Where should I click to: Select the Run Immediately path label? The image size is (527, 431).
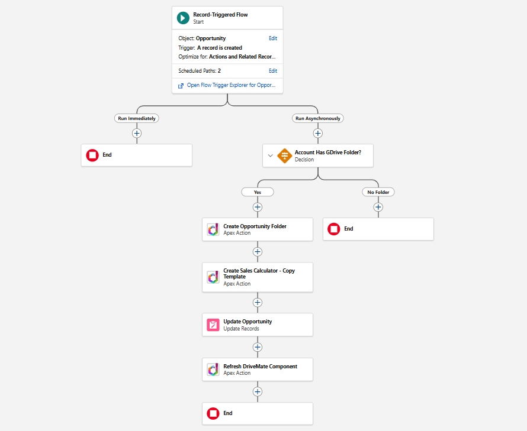137,118
